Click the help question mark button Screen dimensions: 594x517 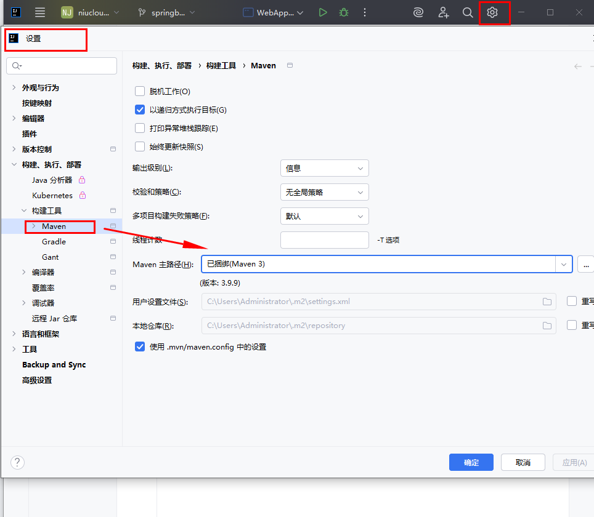click(x=17, y=462)
